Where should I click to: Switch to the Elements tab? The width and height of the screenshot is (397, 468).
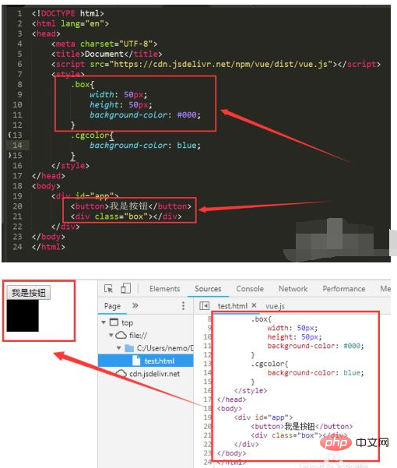point(165,289)
